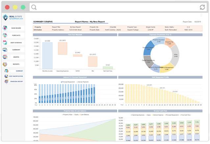210x144 pixels.
Task: Click the Dashboard house icon in sidebar
Action: pos(5,28)
